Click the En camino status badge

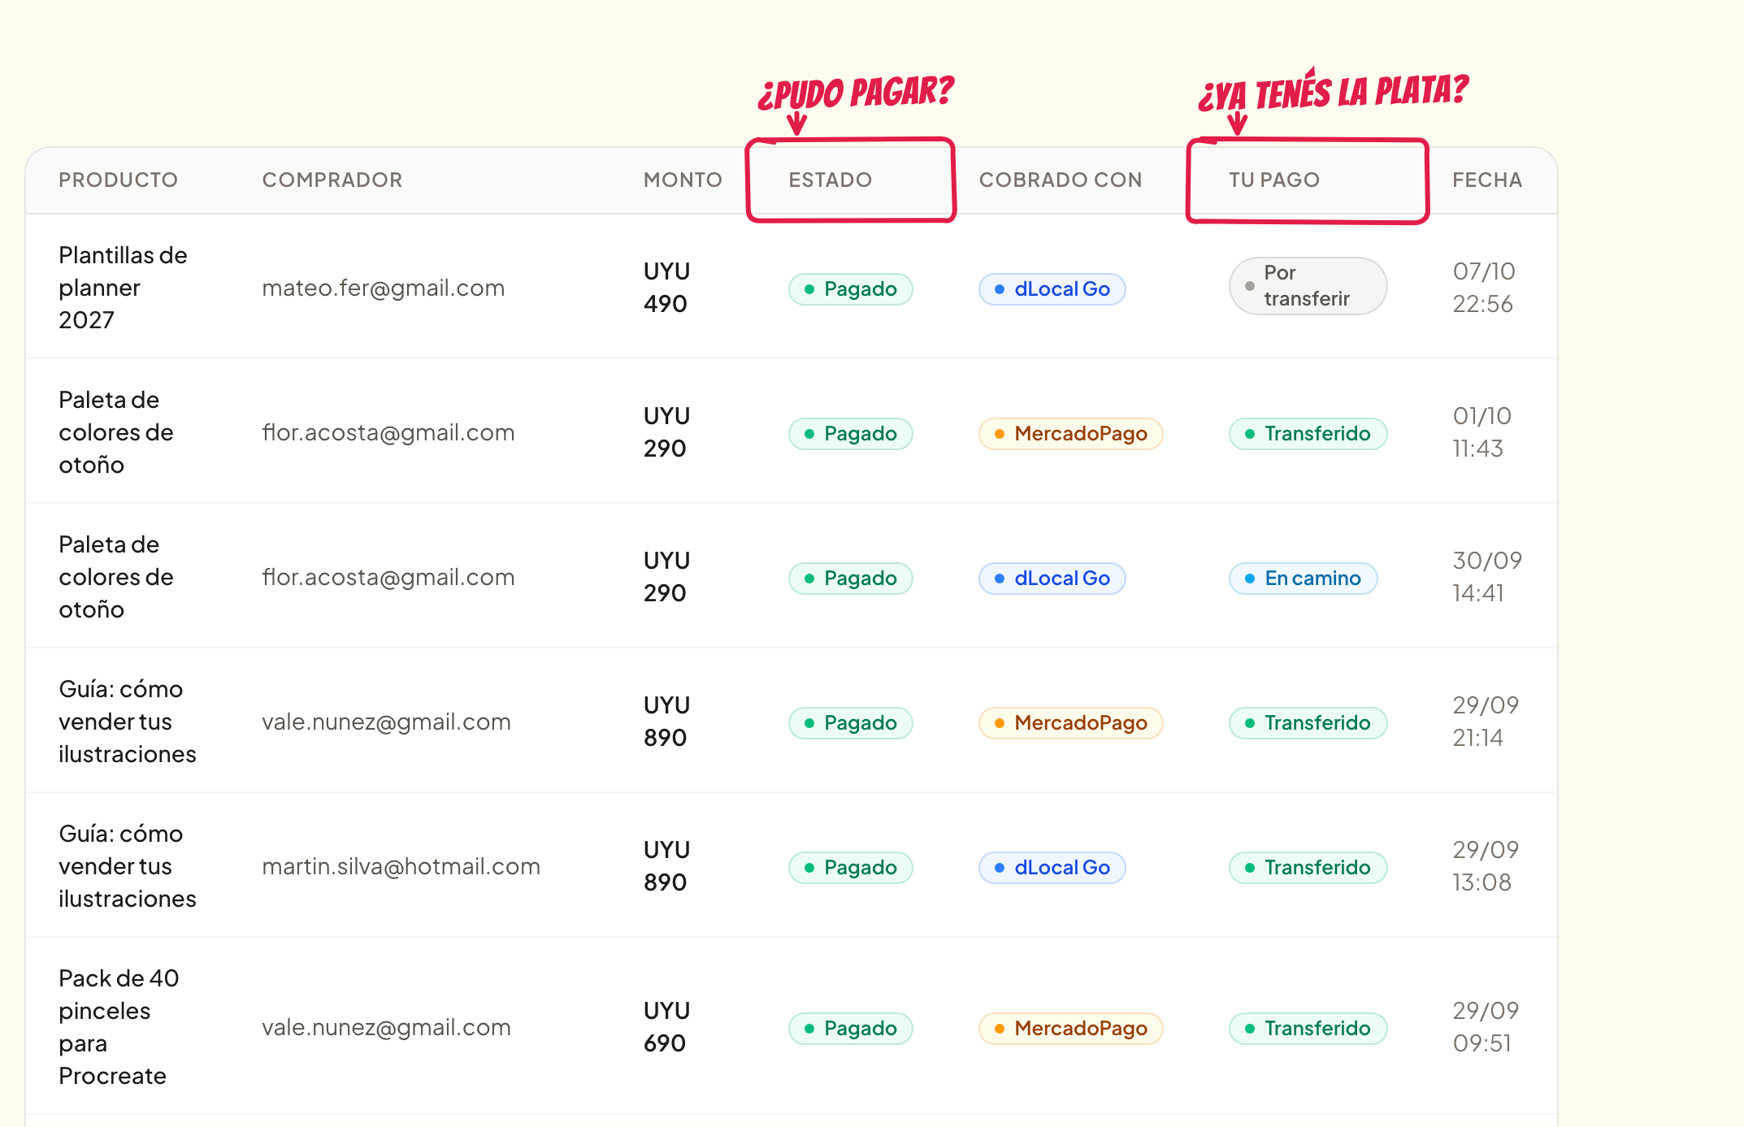(x=1303, y=579)
